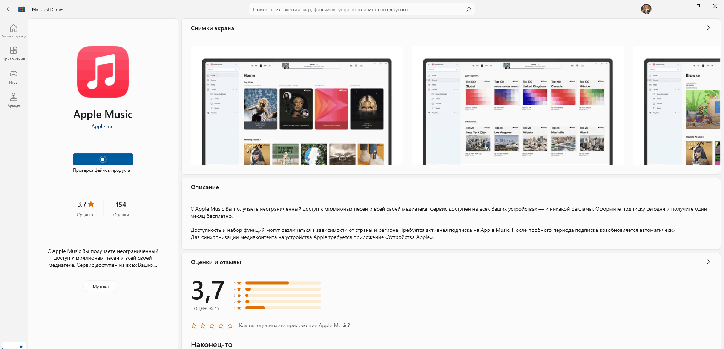
Task: Rate the app two stars
Action: pos(203,326)
